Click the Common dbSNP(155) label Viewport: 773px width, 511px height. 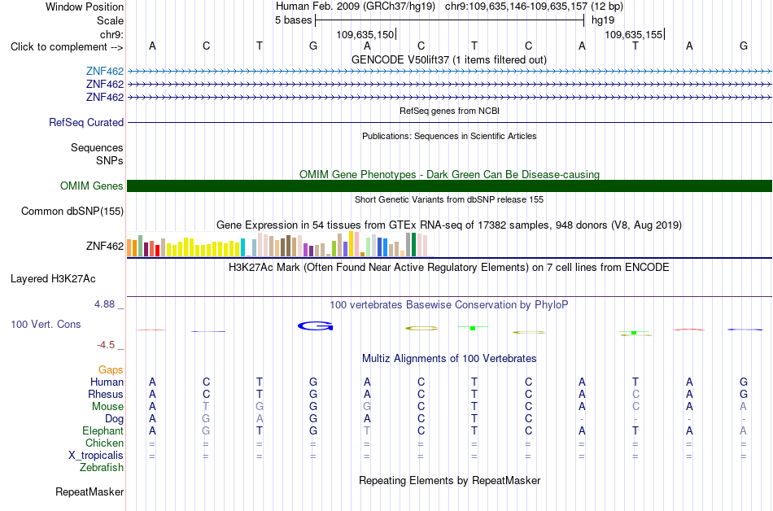pos(72,211)
